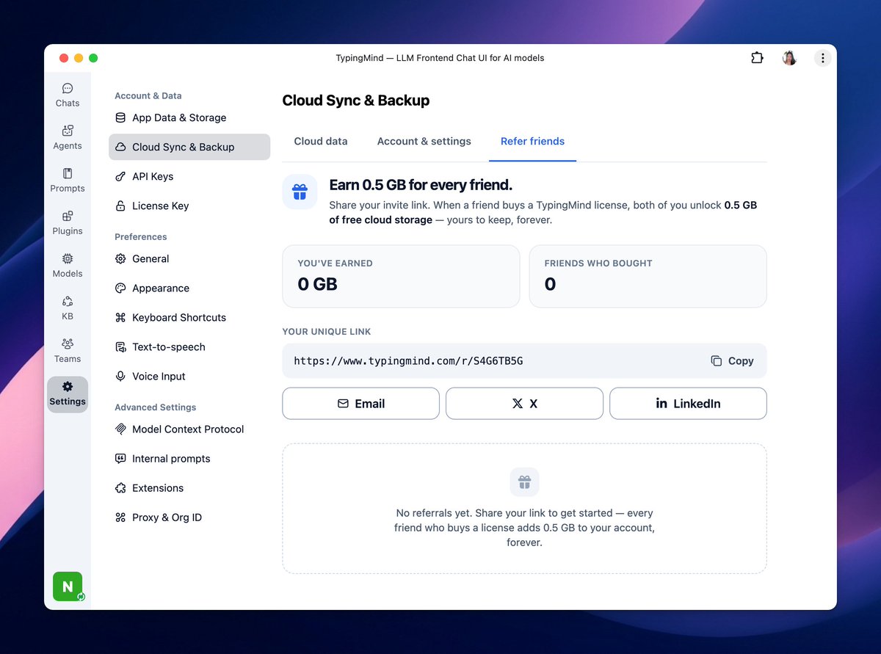The height and width of the screenshot is (654, 881).
Task: Click 'Earn 0.5 GB for every friend.' heading
Action: pos(421,184)
